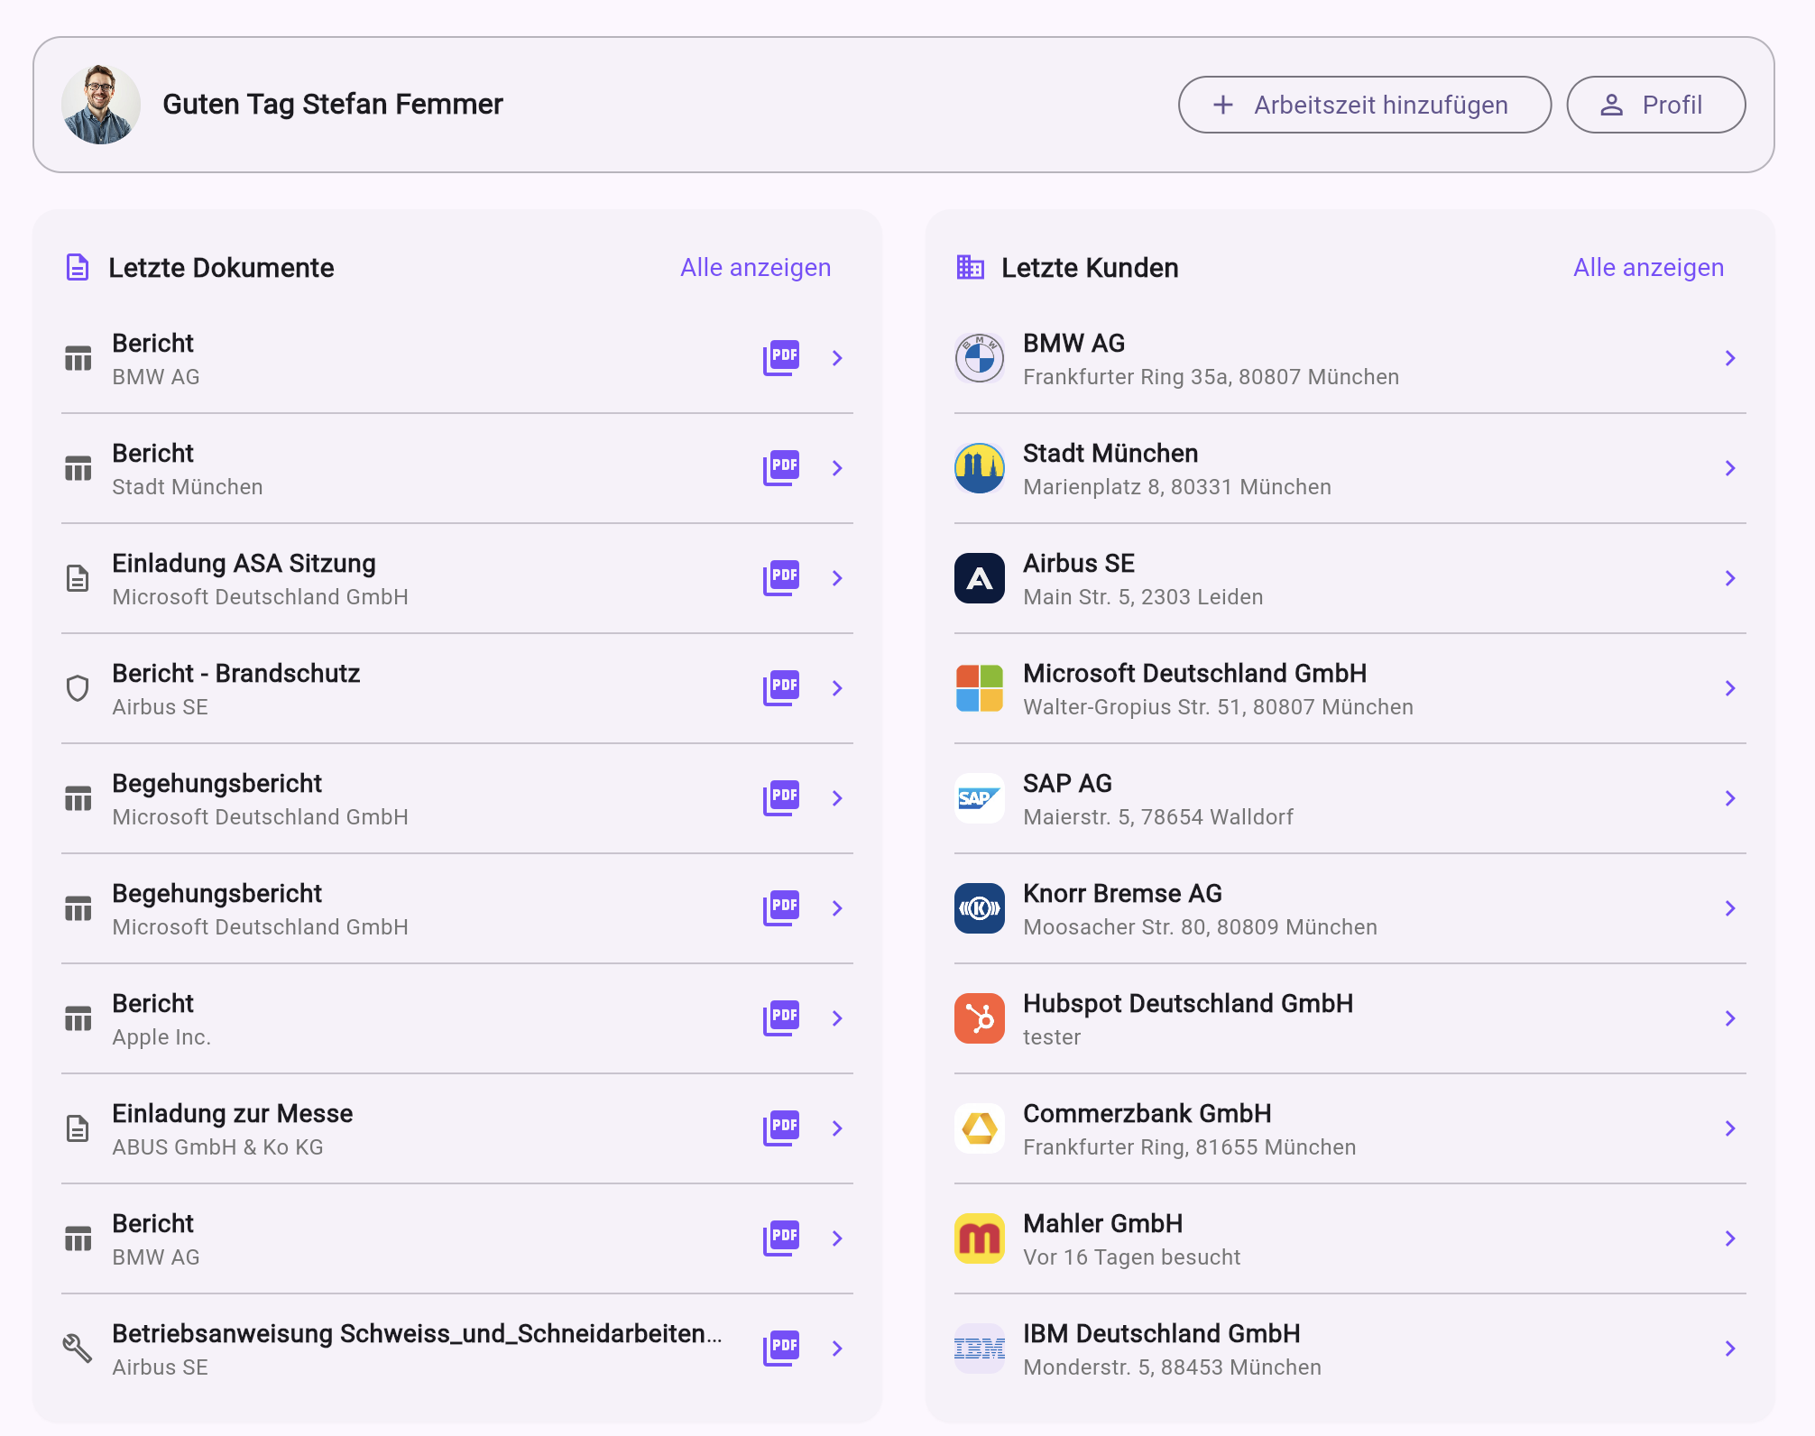Click the Arbeitszeit hinzufügen button
This screenshot has width=1815, height=1436.
(x=1364, y=104)
